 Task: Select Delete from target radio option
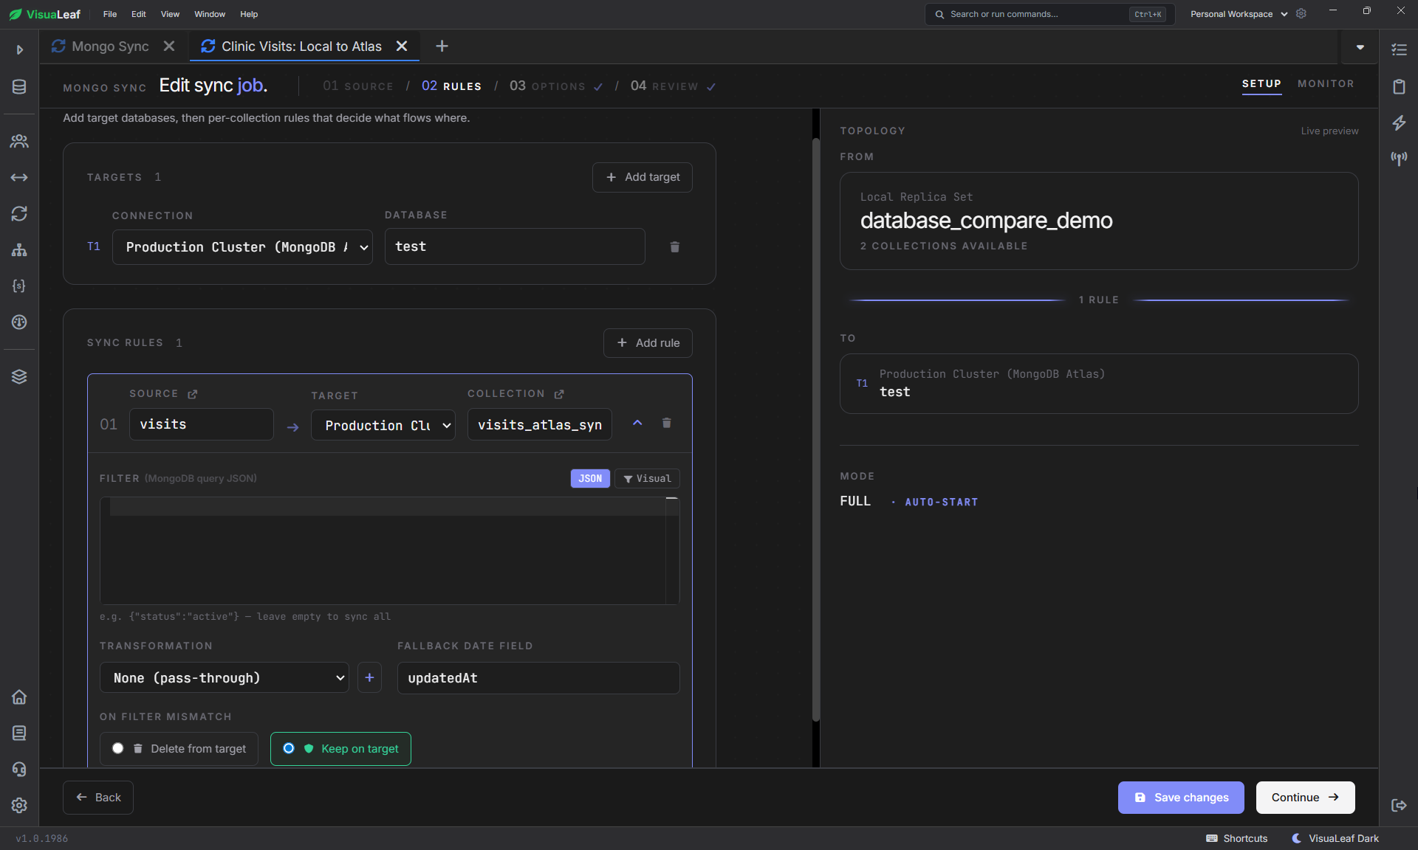[179, 748]
